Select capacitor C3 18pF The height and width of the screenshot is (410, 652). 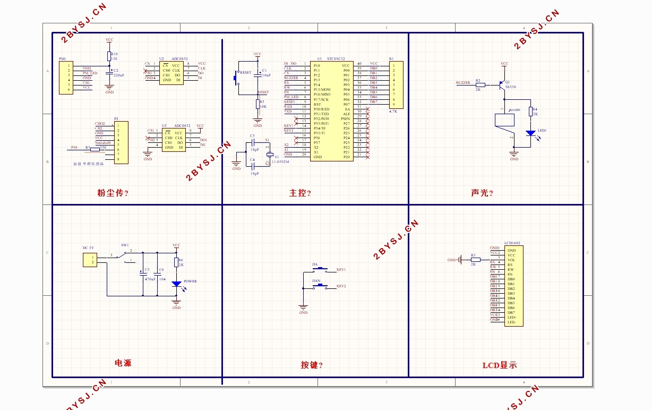(x=253, y=143)
